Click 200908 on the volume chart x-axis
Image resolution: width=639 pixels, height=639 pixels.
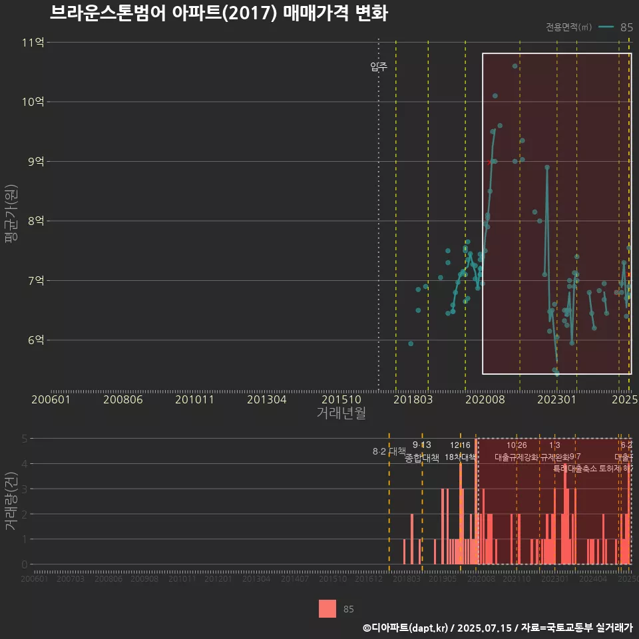pos(144,578)
